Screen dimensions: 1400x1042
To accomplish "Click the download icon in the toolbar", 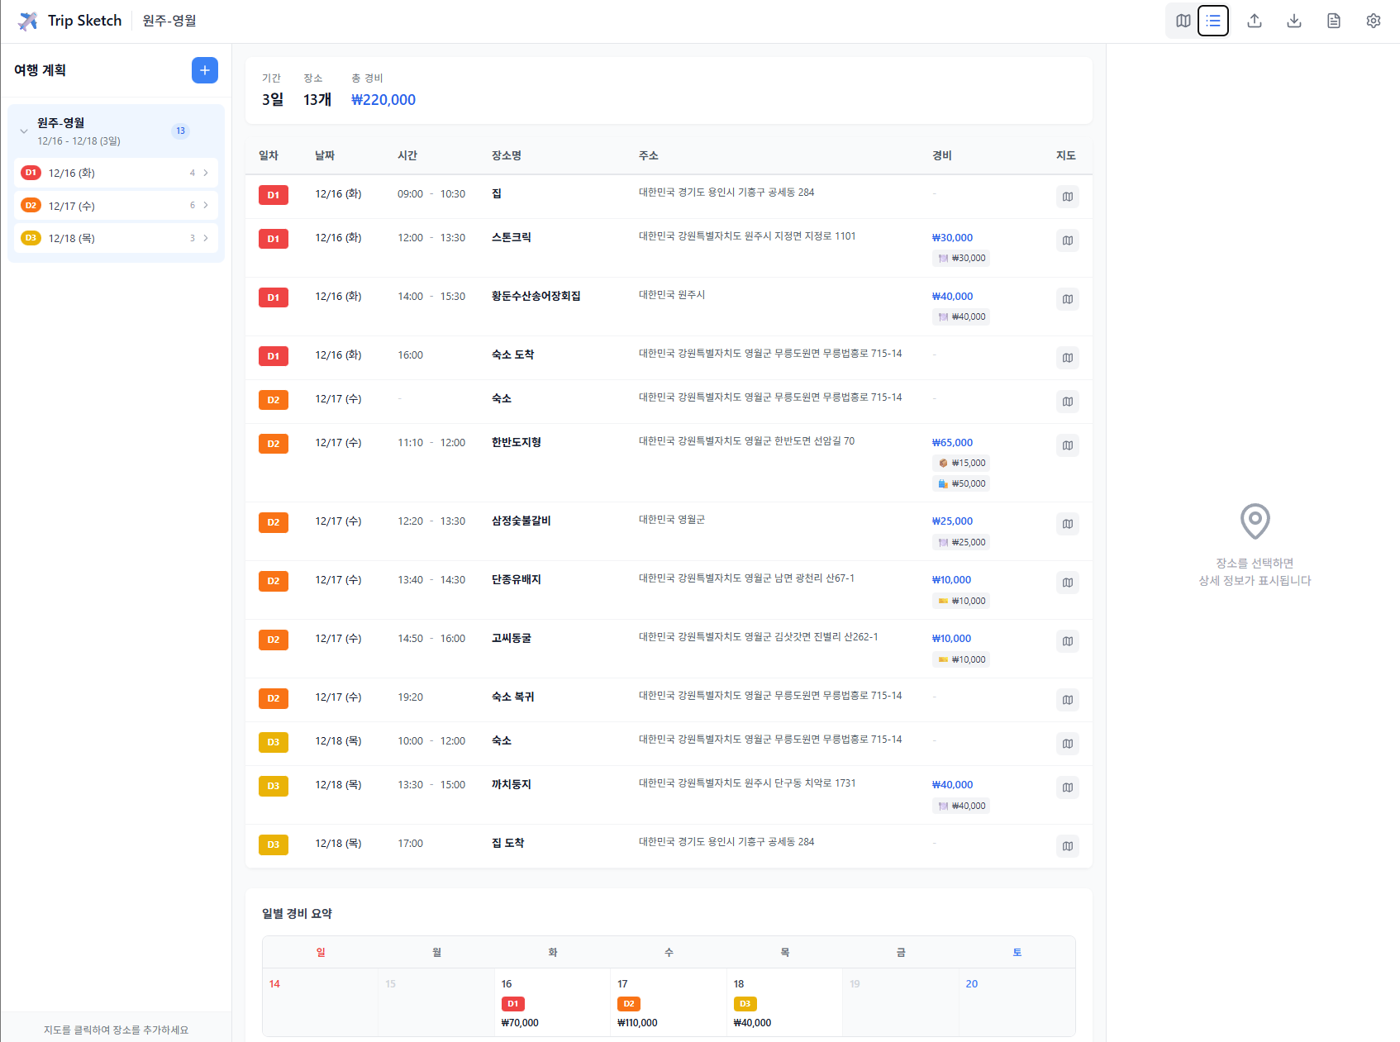I will pos(1294,21).
